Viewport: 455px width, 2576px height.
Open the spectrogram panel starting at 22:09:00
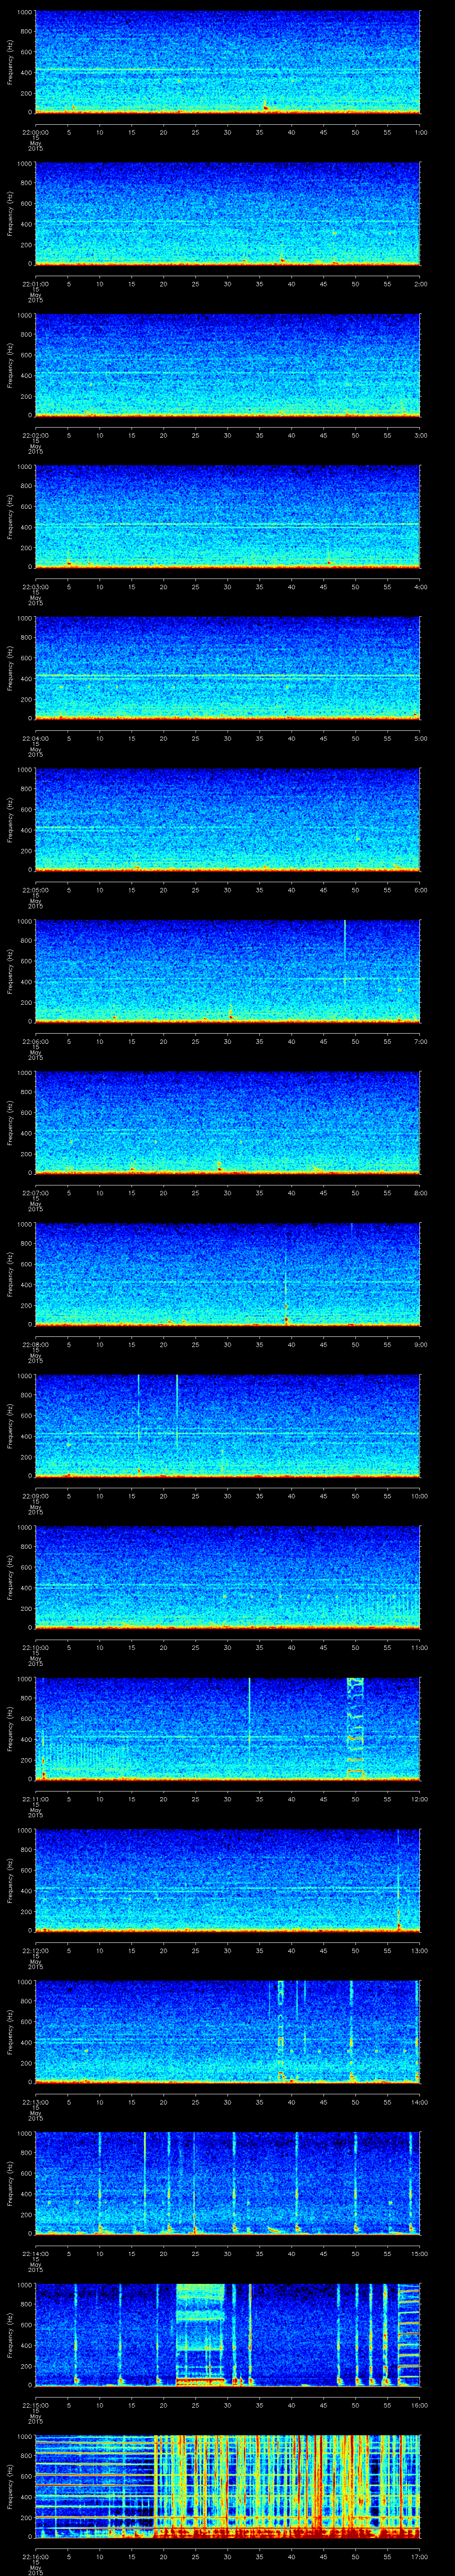pyautogui.click(x=228, y=1425)
